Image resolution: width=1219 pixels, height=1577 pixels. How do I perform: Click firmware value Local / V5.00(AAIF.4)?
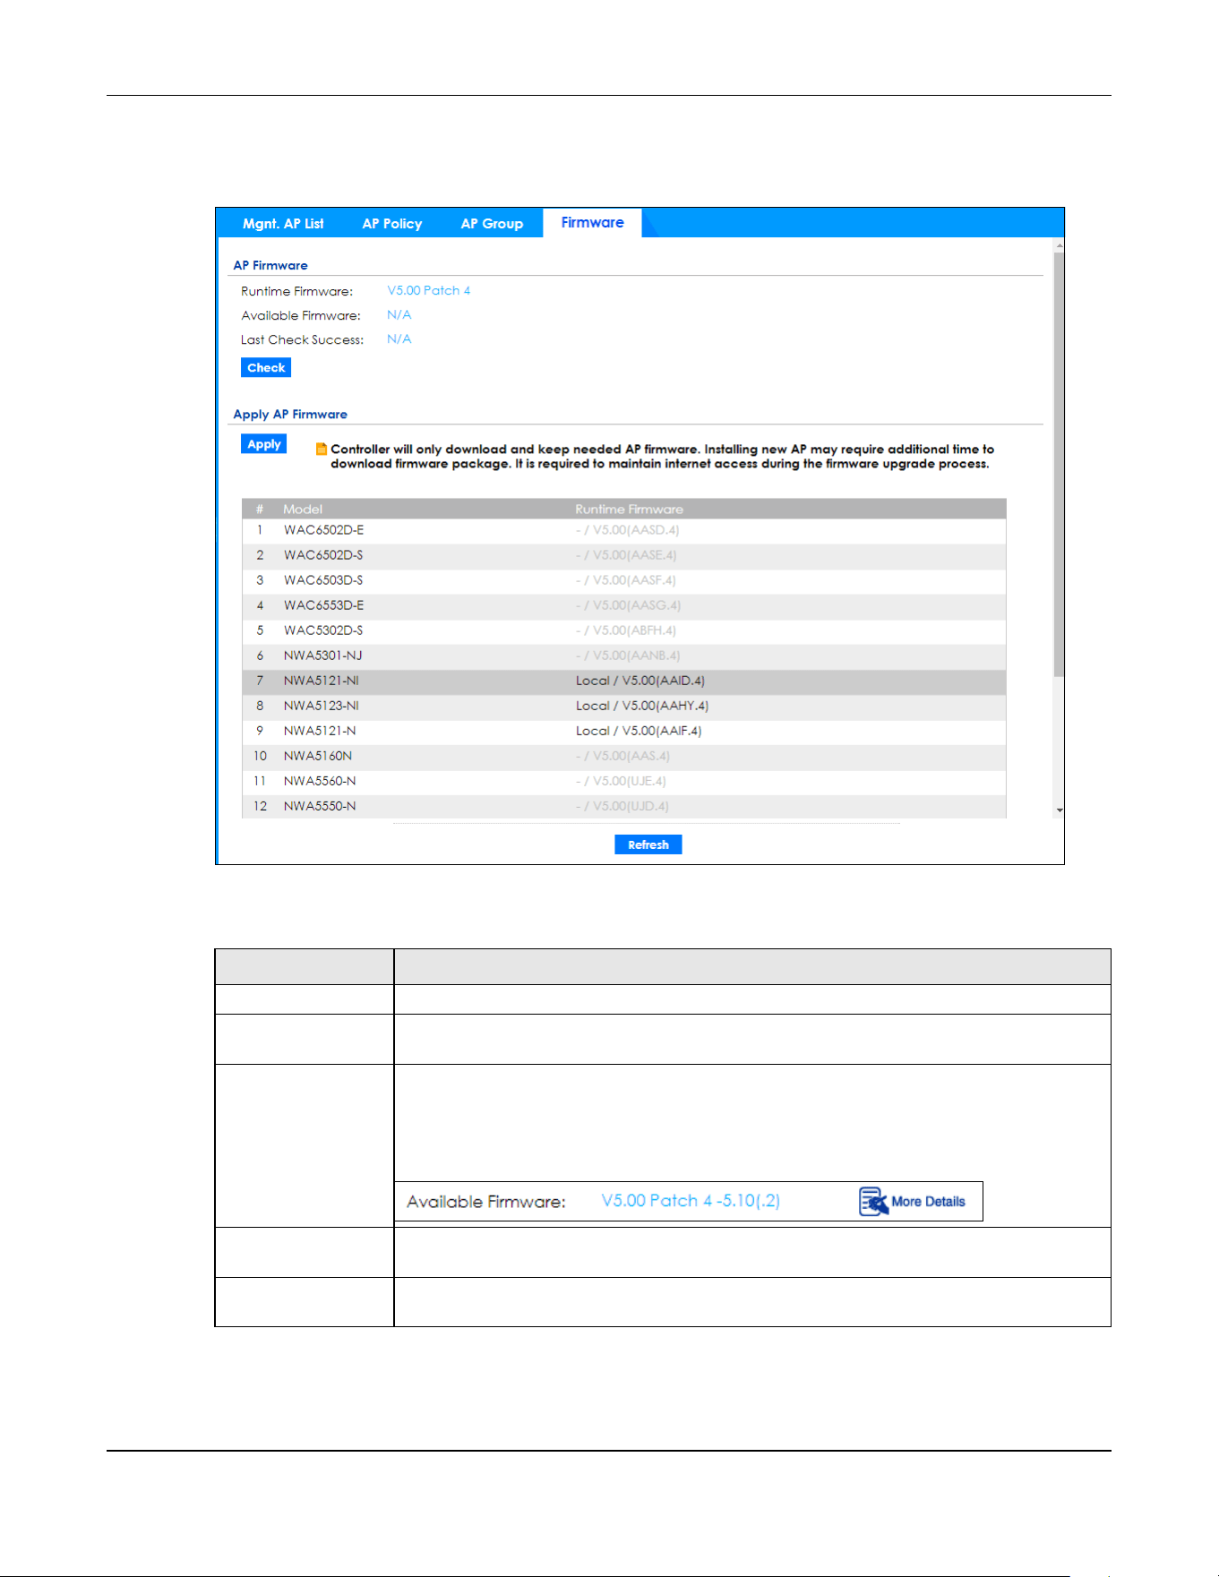pyautogui.click(x=639, y=731)
